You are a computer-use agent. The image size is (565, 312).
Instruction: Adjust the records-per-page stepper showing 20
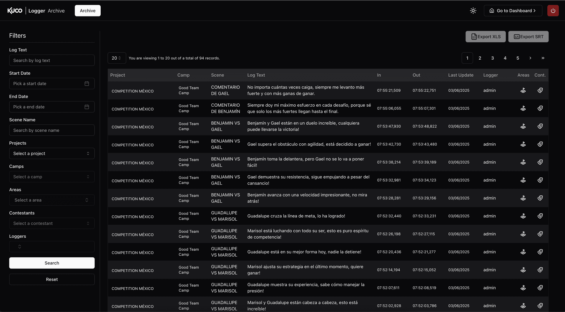point(117,58)
